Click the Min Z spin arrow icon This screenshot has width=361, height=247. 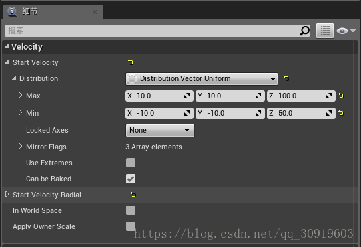[329, 113]
